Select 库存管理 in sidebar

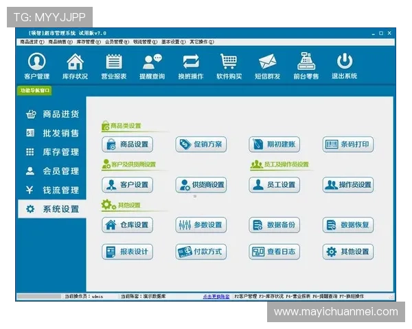(x=52, y=152)
